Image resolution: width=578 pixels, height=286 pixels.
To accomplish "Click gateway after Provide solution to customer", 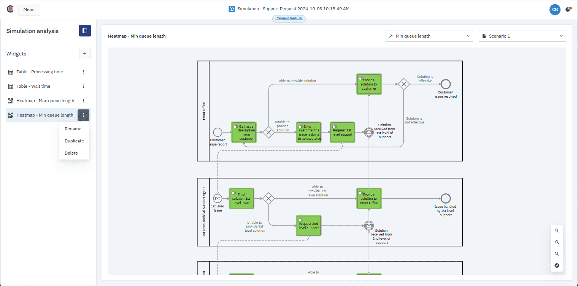I will [x=403, y=84].
